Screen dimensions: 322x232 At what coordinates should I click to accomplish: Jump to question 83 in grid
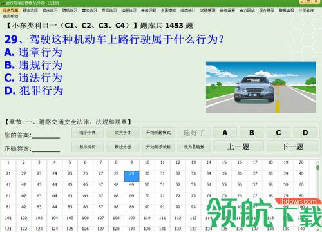tap(39, 209)
